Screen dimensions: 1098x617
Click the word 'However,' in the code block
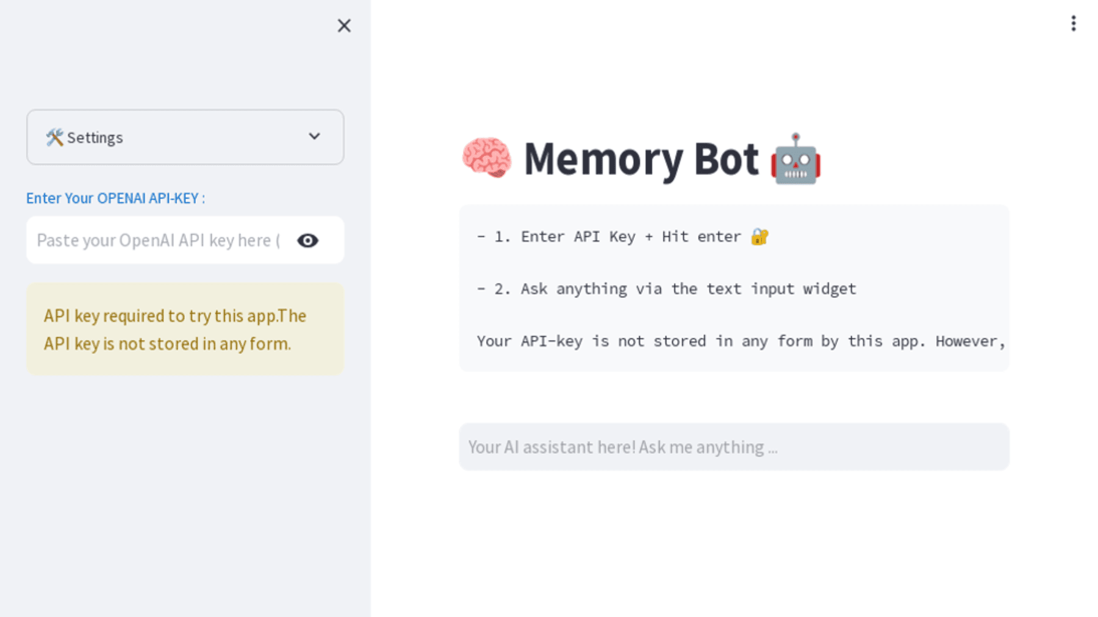pyautogui.click(x=970, y=341)
